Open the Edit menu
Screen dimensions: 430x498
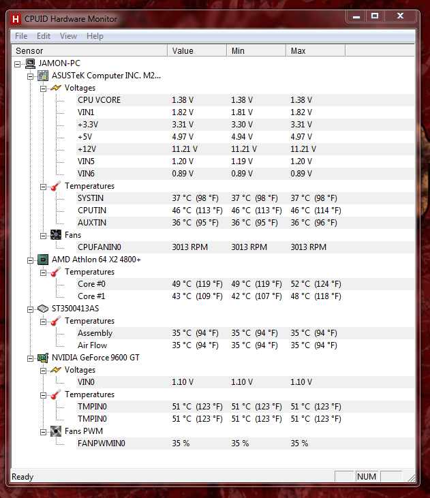(44, 36)
